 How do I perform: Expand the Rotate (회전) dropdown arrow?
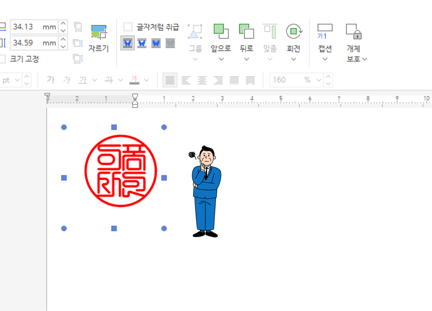(x=294, y=59)
